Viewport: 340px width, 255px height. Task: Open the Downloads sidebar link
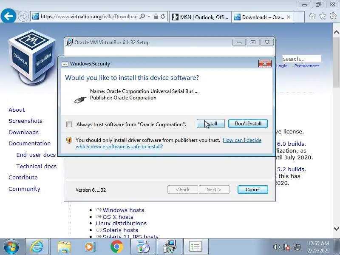[x=23, y=132]
